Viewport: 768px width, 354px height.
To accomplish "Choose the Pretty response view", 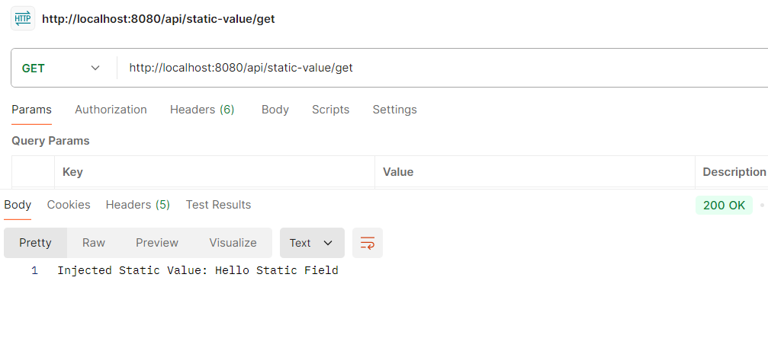I will [x=35, y=243].
